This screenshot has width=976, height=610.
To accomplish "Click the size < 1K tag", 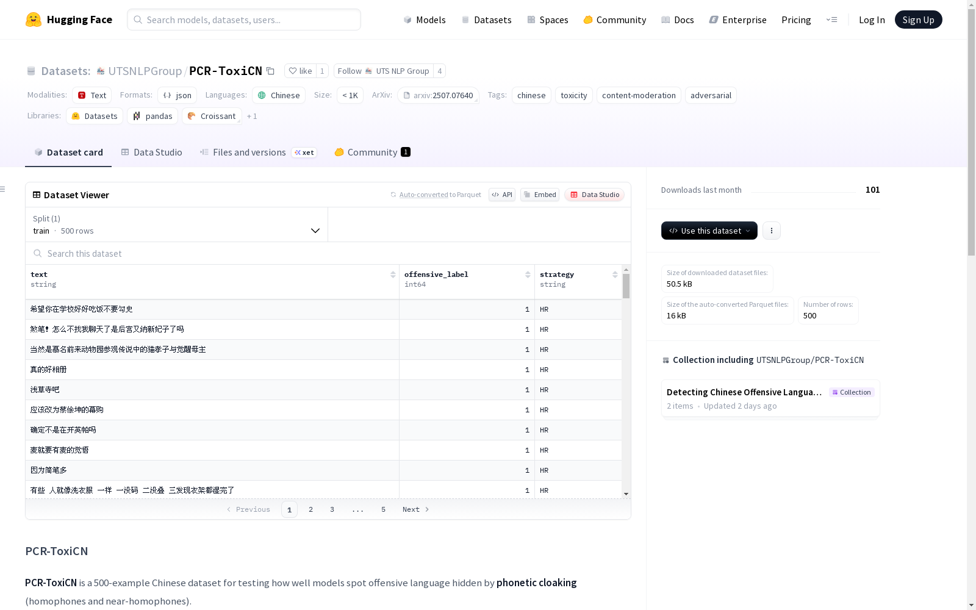I will coord(350,95).
